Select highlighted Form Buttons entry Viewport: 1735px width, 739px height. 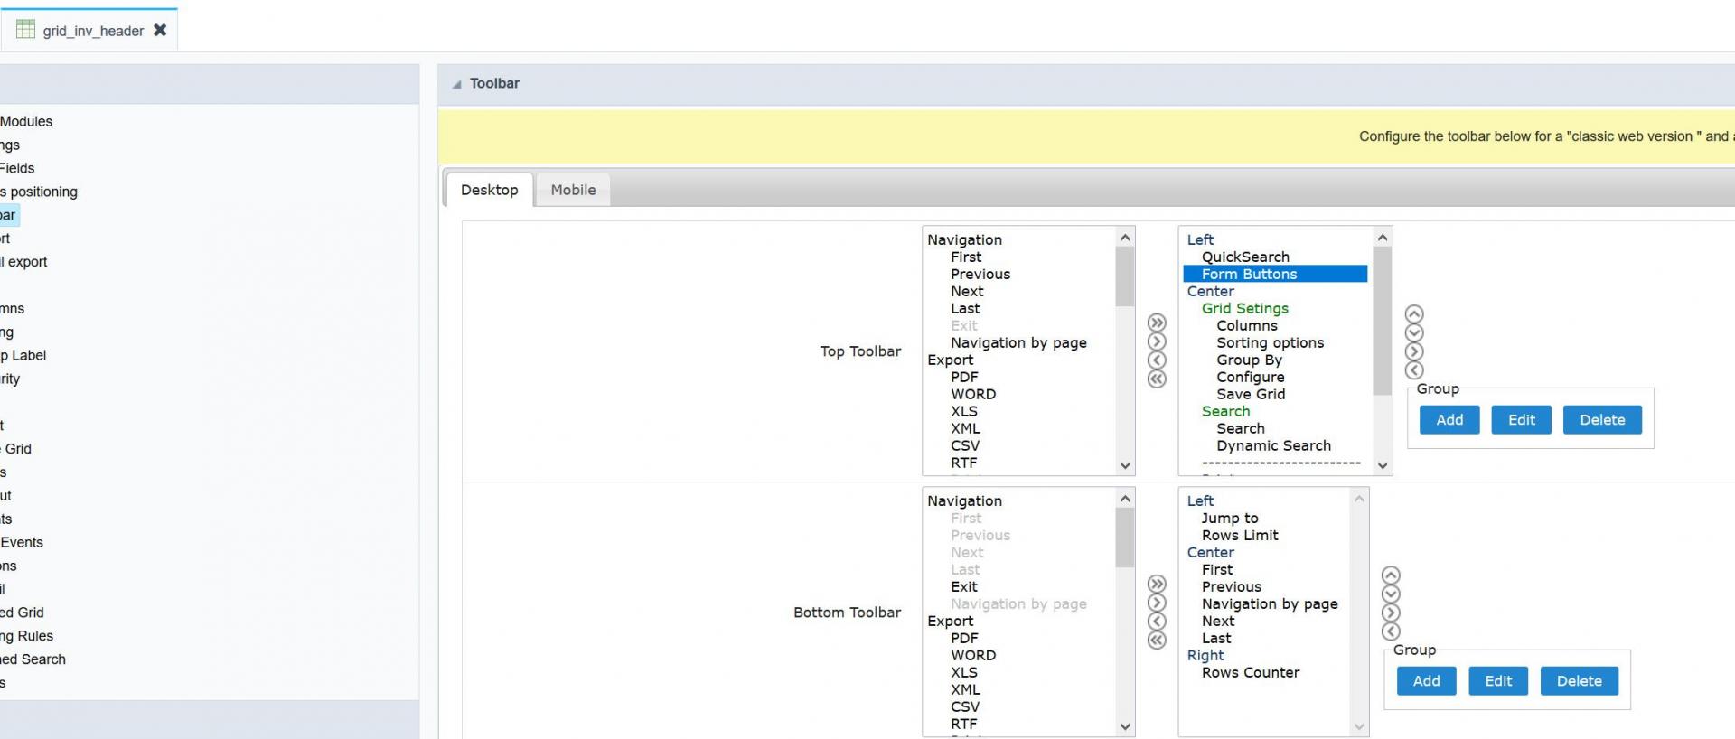tap(1275, 274)
